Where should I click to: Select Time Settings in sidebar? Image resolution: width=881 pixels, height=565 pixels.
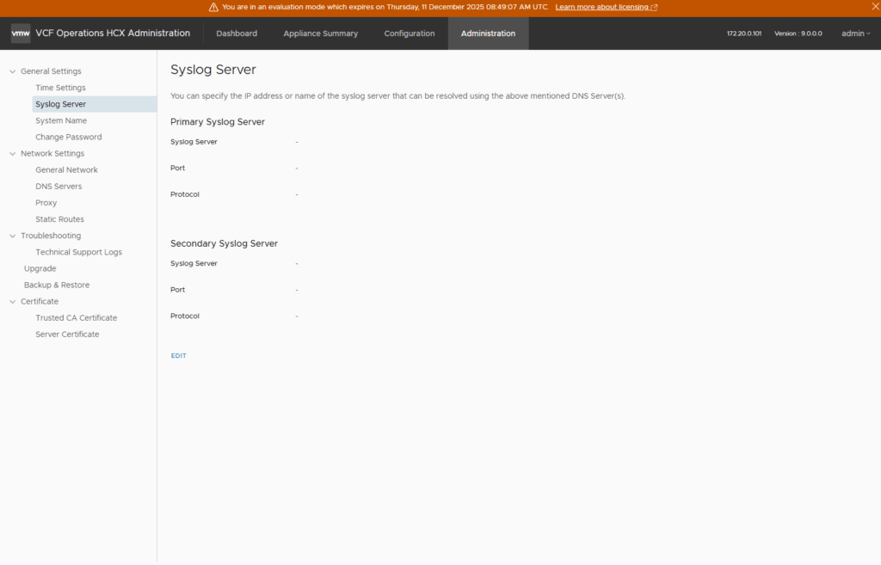point(60,88)
